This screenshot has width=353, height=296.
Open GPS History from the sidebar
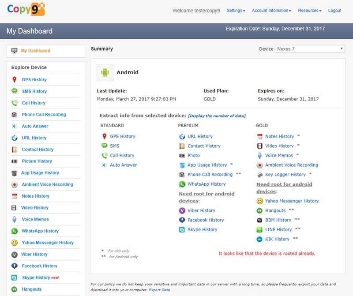(34, 79)
